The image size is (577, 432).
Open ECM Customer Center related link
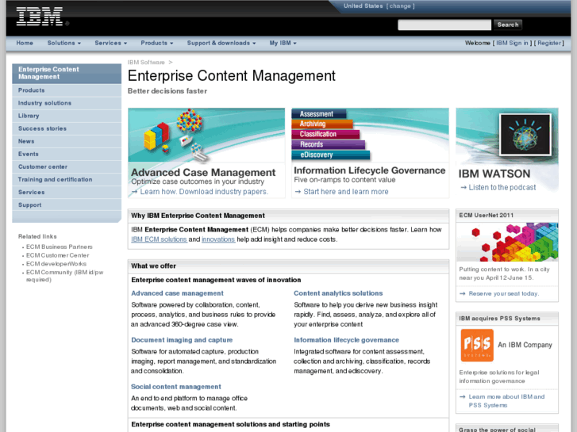pos(57,255)
